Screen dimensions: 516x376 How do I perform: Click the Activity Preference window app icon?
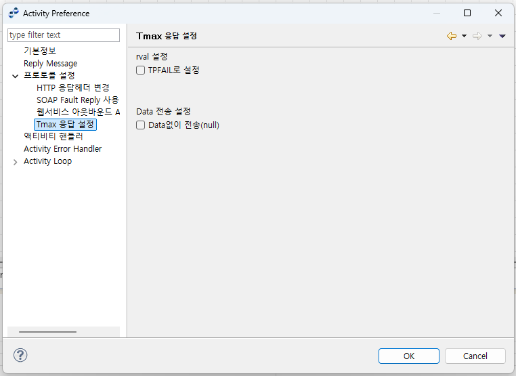(14, 13)
